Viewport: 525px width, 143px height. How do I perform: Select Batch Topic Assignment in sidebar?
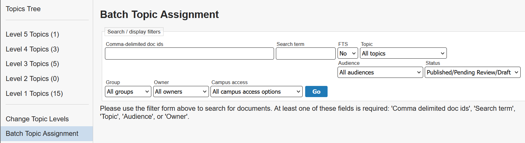click(x=42, y=134)
